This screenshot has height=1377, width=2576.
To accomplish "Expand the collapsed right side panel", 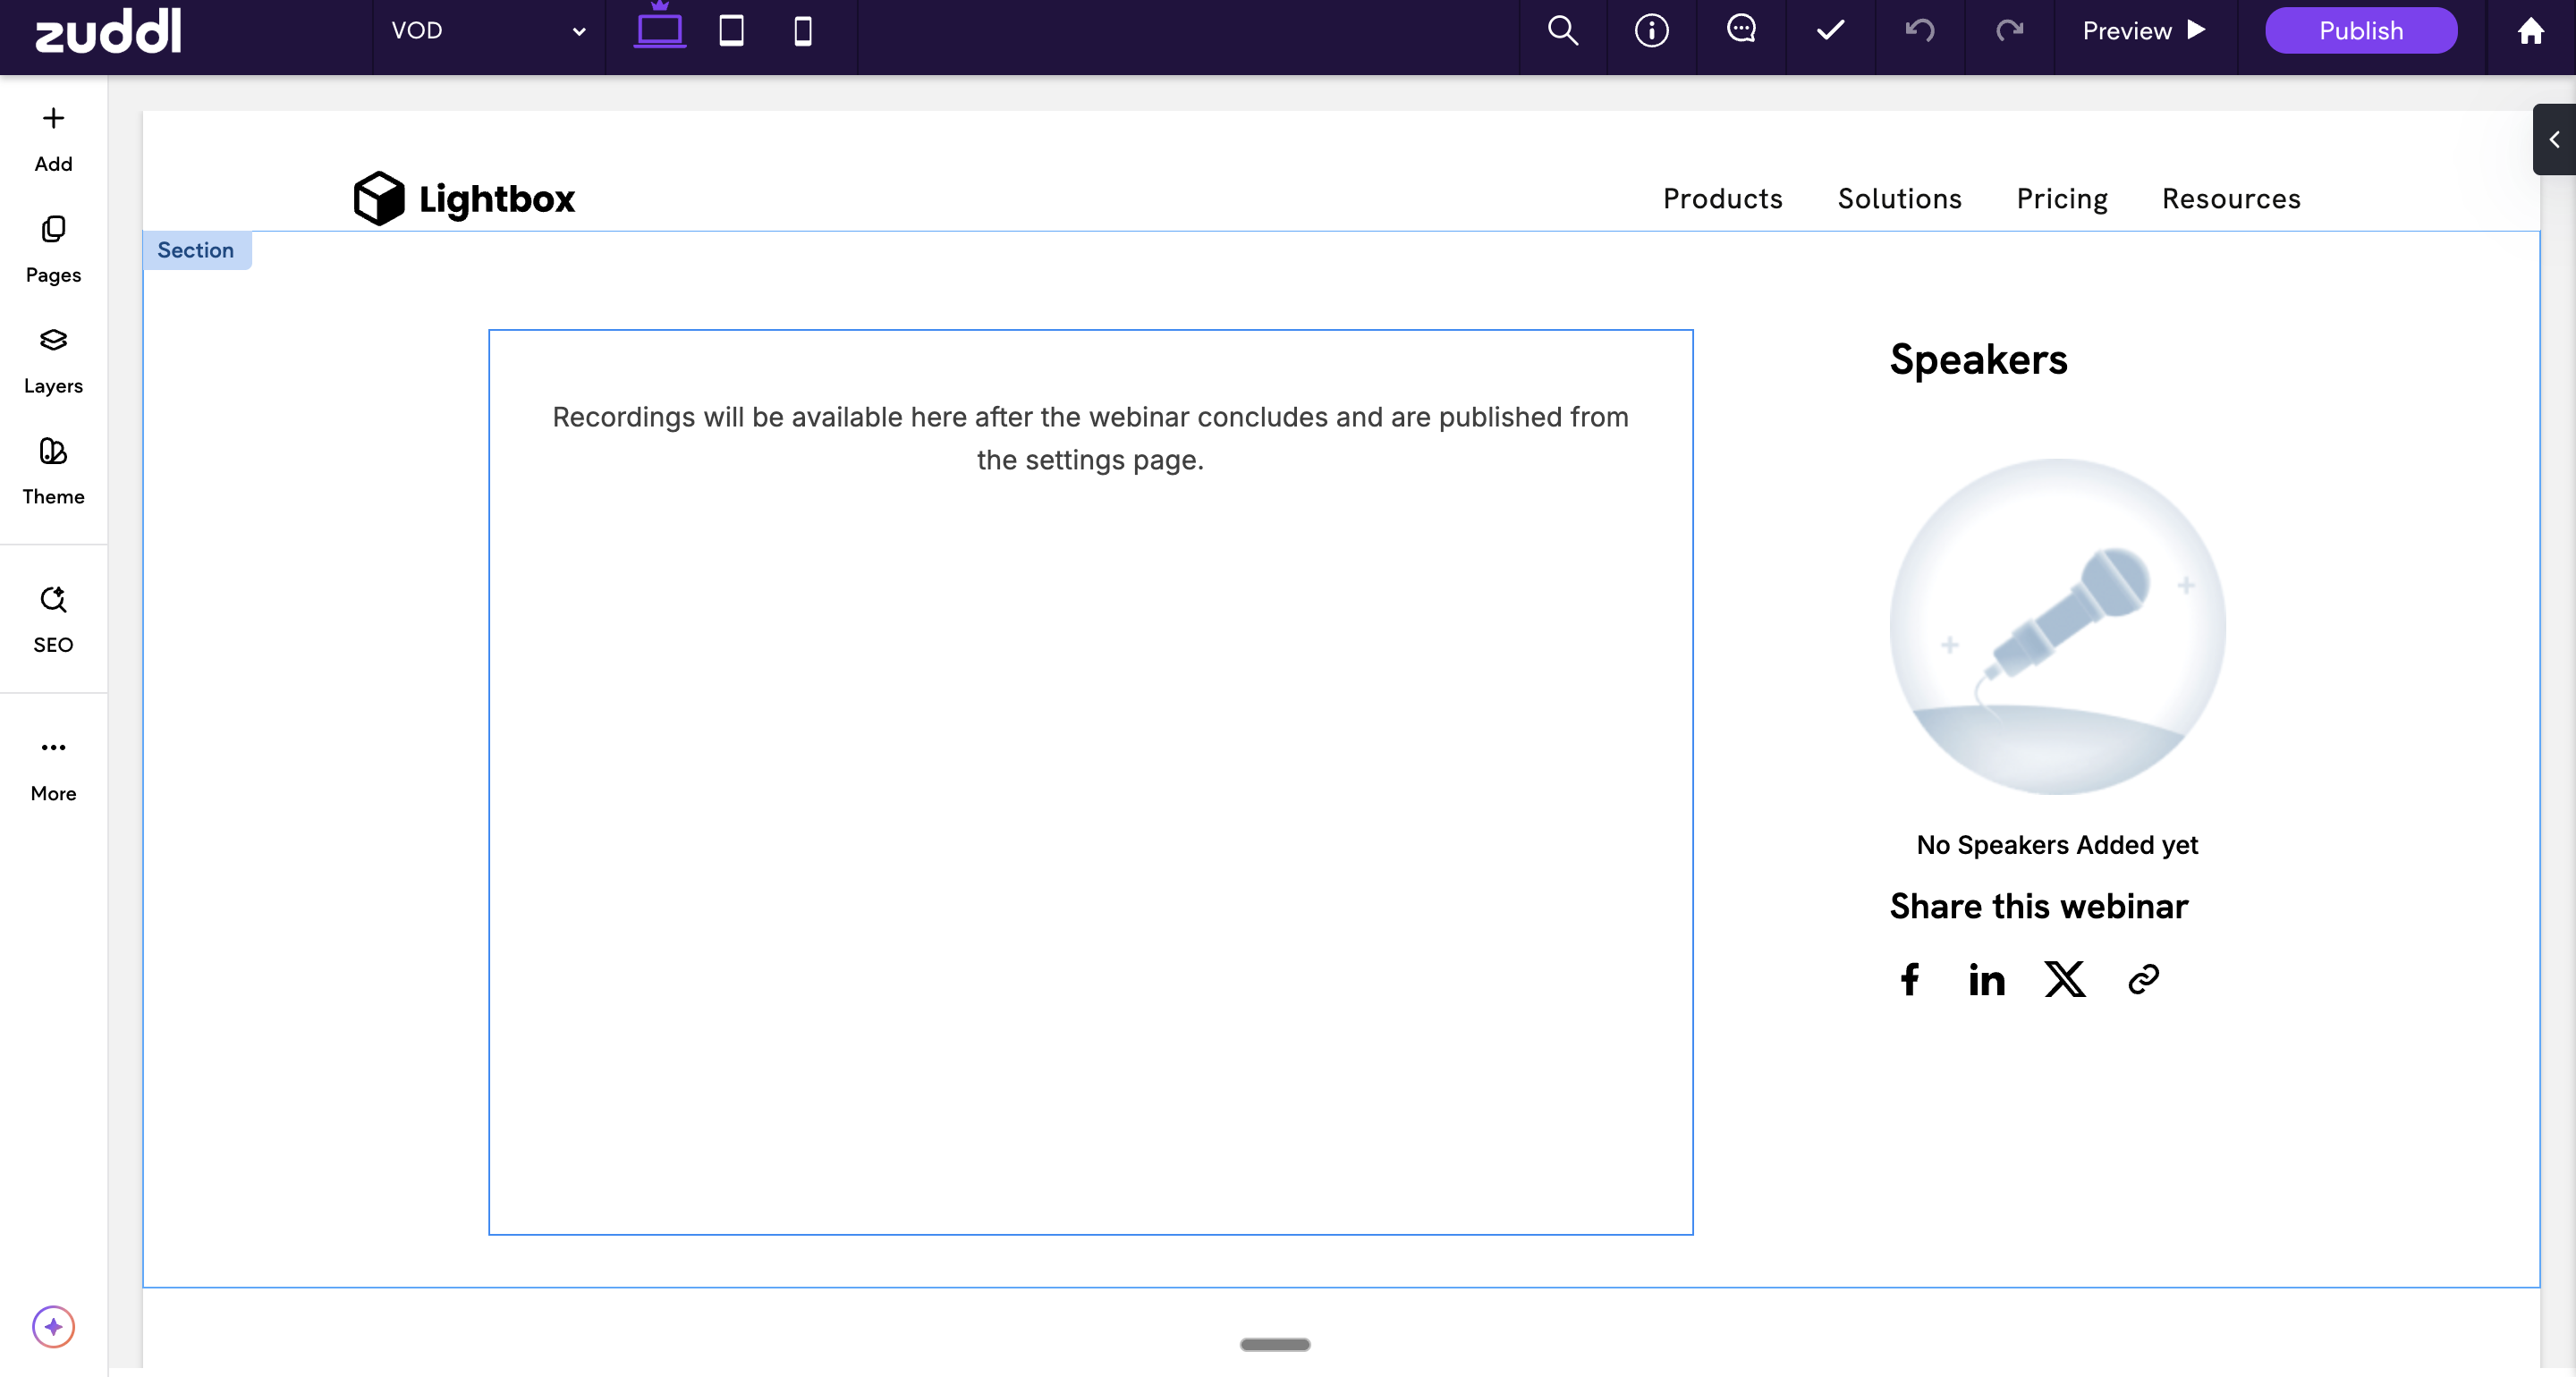I will [x=2554, y=139].
